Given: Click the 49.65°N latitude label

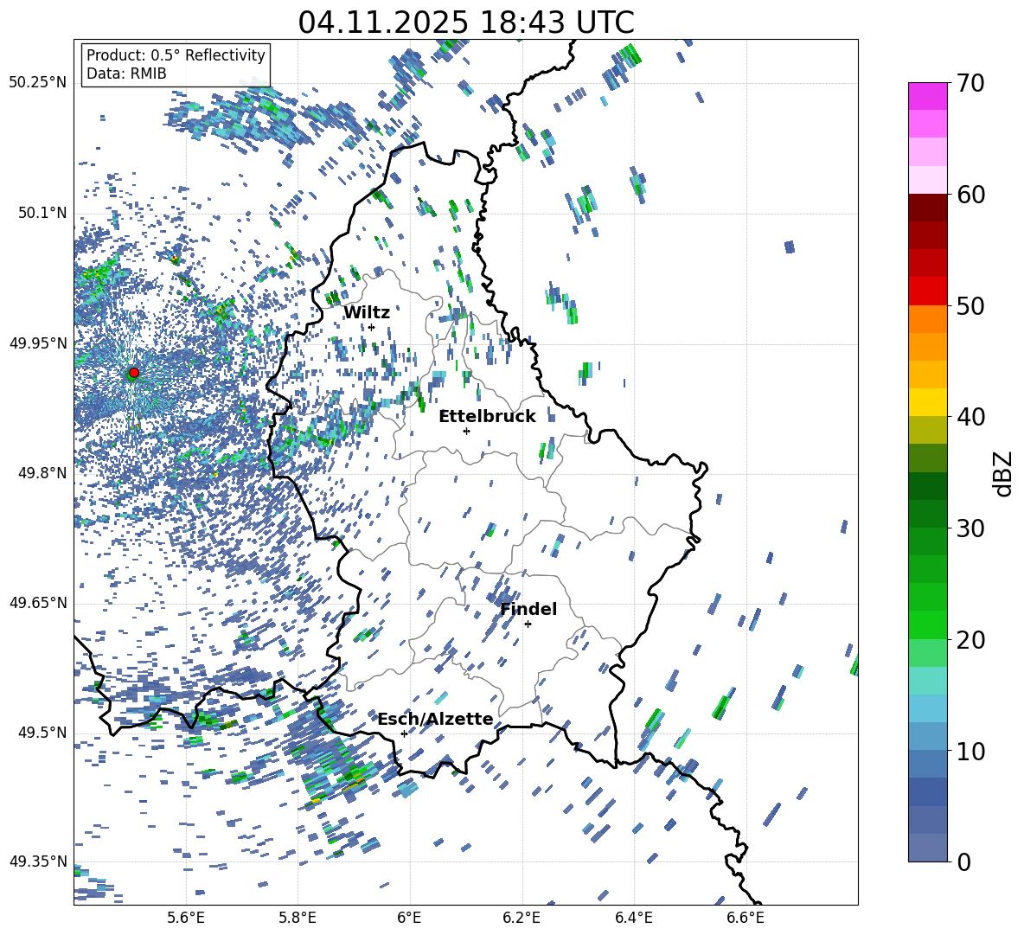Looking at the screenshot, I should (x=38, y=603).
